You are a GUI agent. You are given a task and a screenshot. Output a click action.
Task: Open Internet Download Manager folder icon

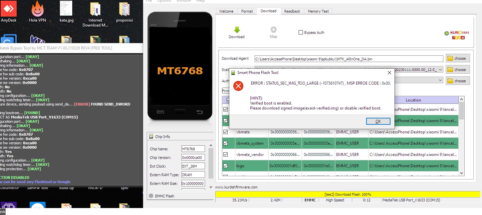[x=95, y=9]
